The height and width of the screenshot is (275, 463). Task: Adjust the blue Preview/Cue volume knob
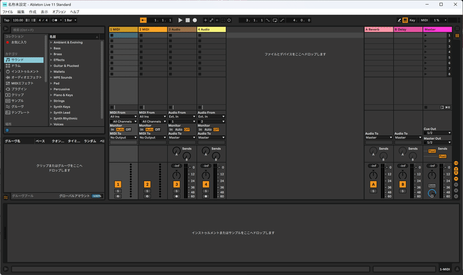[432, 194]
